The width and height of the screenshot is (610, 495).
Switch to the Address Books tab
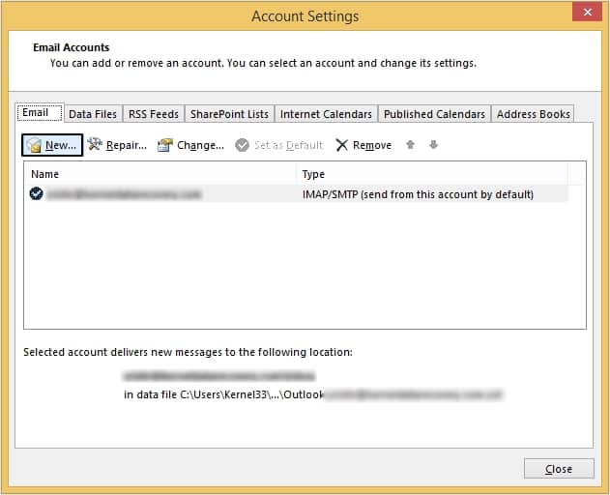coord(533,114)
